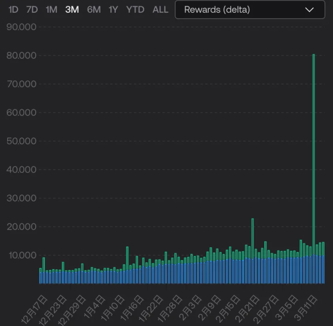
Task: Click the 50.000 y-axis label
Action: click(21, 141)
